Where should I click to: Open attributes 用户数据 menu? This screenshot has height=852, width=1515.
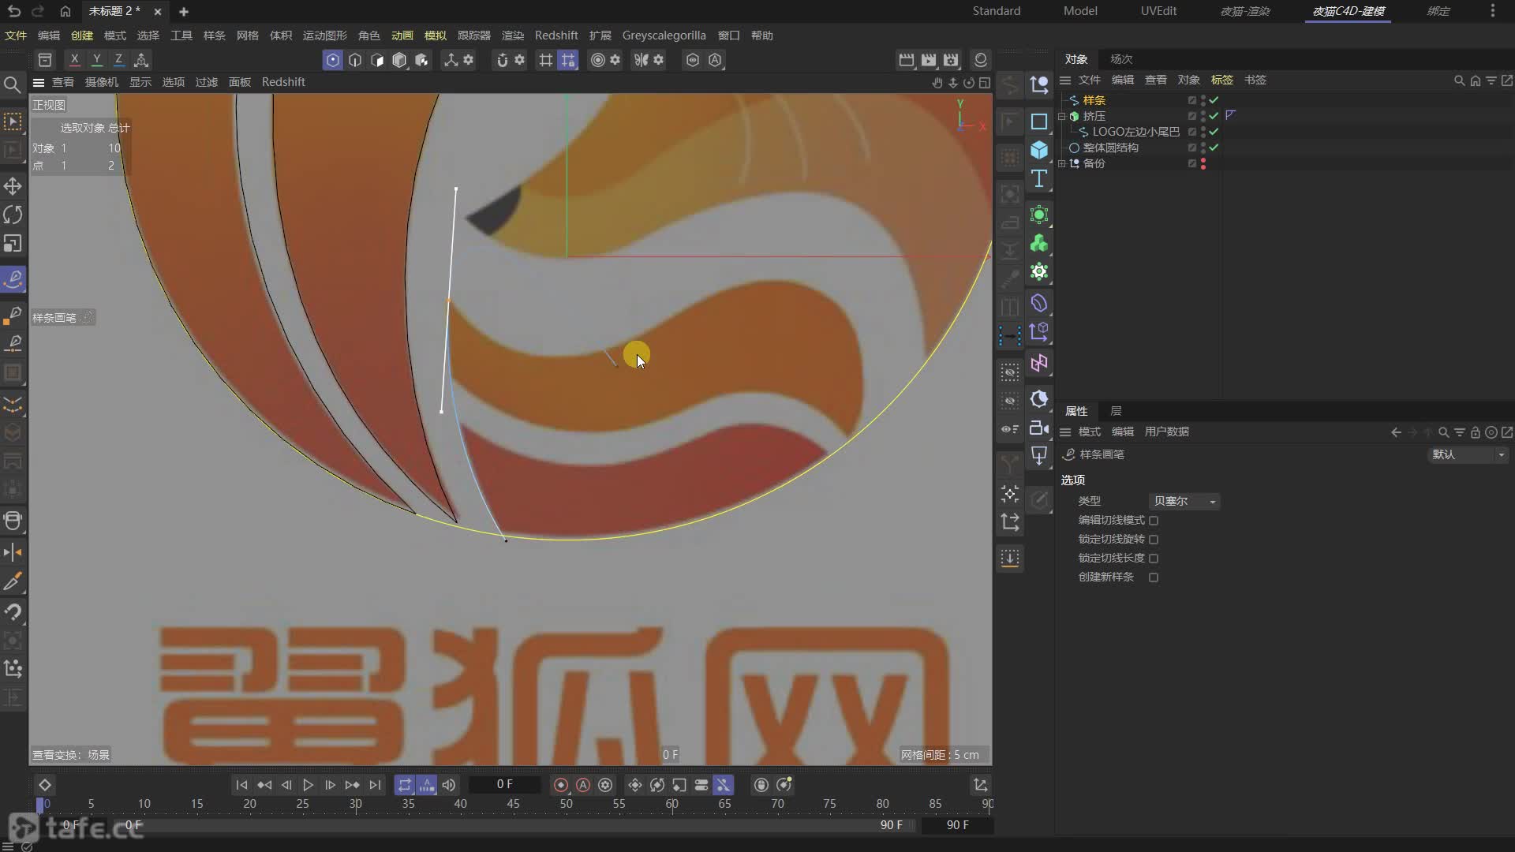[1167, 432]
